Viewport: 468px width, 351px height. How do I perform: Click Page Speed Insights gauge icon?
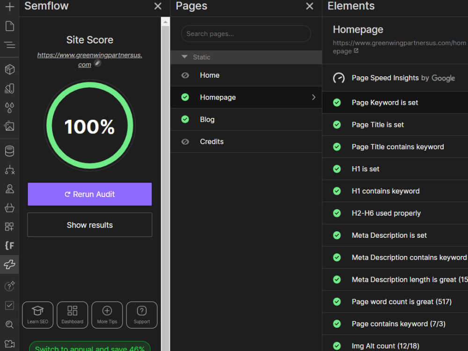click(x=339, y=78)
